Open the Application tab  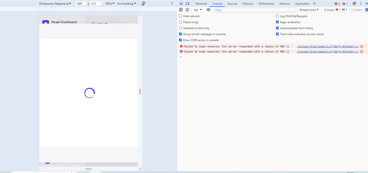tap(302, 4)
